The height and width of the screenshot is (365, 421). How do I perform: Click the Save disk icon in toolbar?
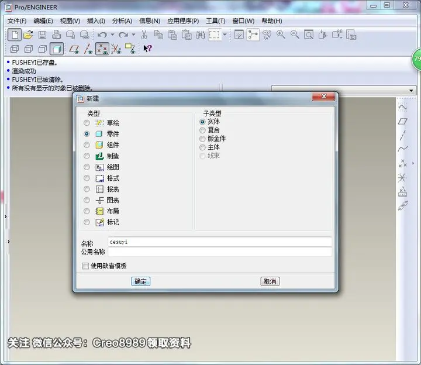point(43,35)
